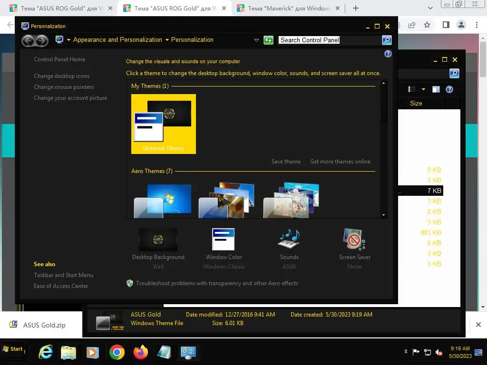487x365 pixels.
Task: Open Control Panel Home link
Action: pyautogui.click(x=59, y=59)
